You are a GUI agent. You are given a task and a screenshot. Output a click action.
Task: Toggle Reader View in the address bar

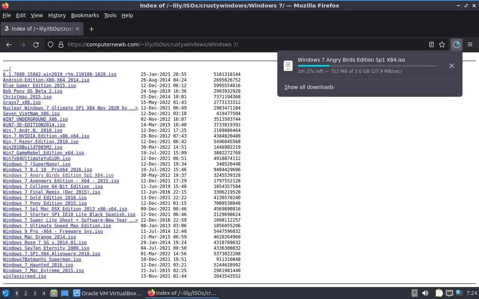tap(431, 44)
